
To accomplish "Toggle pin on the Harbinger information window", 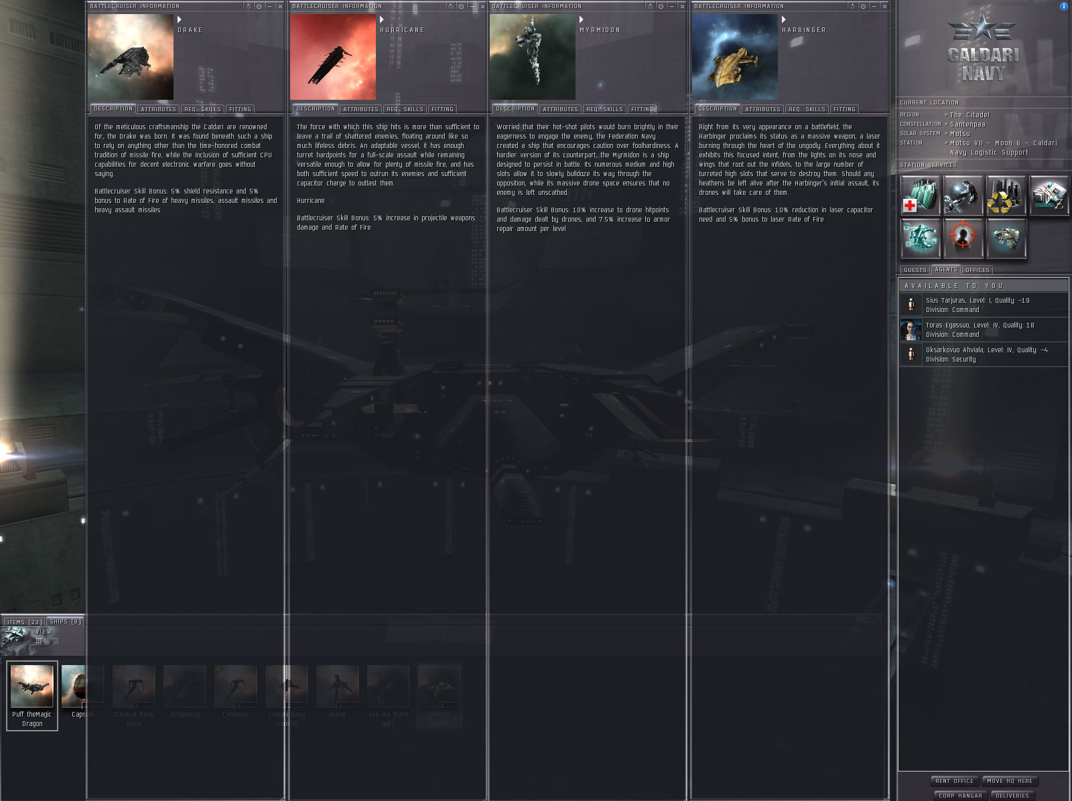I will [x=852, y=6].
